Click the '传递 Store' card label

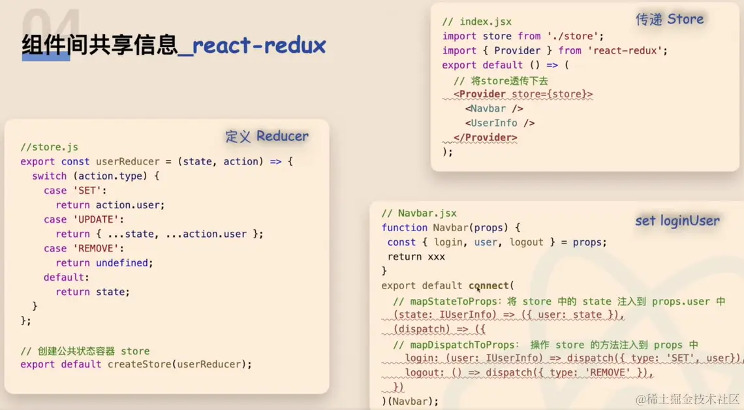coord(670,20)
